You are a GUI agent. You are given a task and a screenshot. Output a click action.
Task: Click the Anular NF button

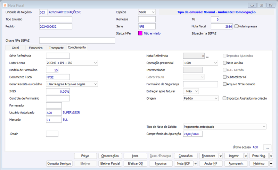[x=211, y=164]
